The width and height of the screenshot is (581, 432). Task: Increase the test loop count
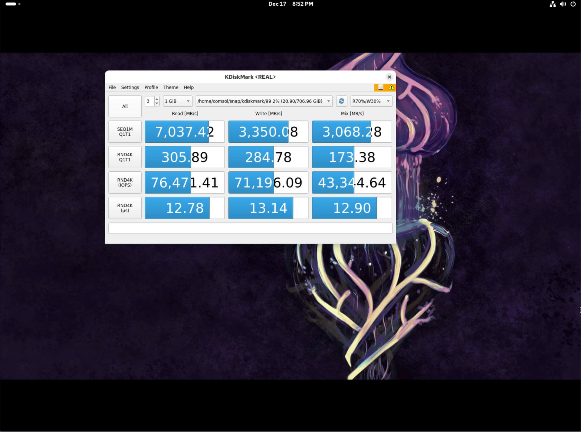[157, 99]
